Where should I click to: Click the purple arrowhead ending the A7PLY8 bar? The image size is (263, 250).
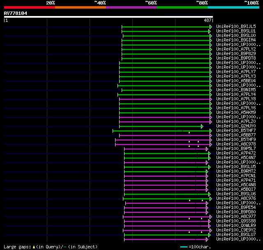[211, 99]
